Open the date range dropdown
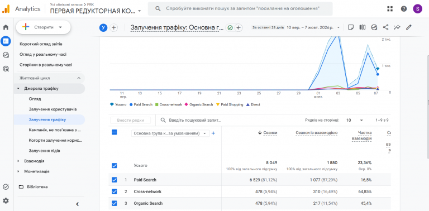Screen dimensions: 429x211 (x=339, y=27)
